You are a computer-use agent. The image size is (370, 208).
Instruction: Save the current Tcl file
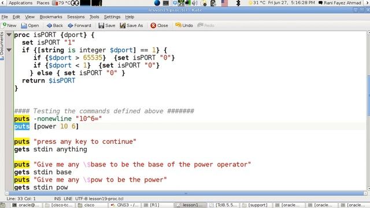106,25
